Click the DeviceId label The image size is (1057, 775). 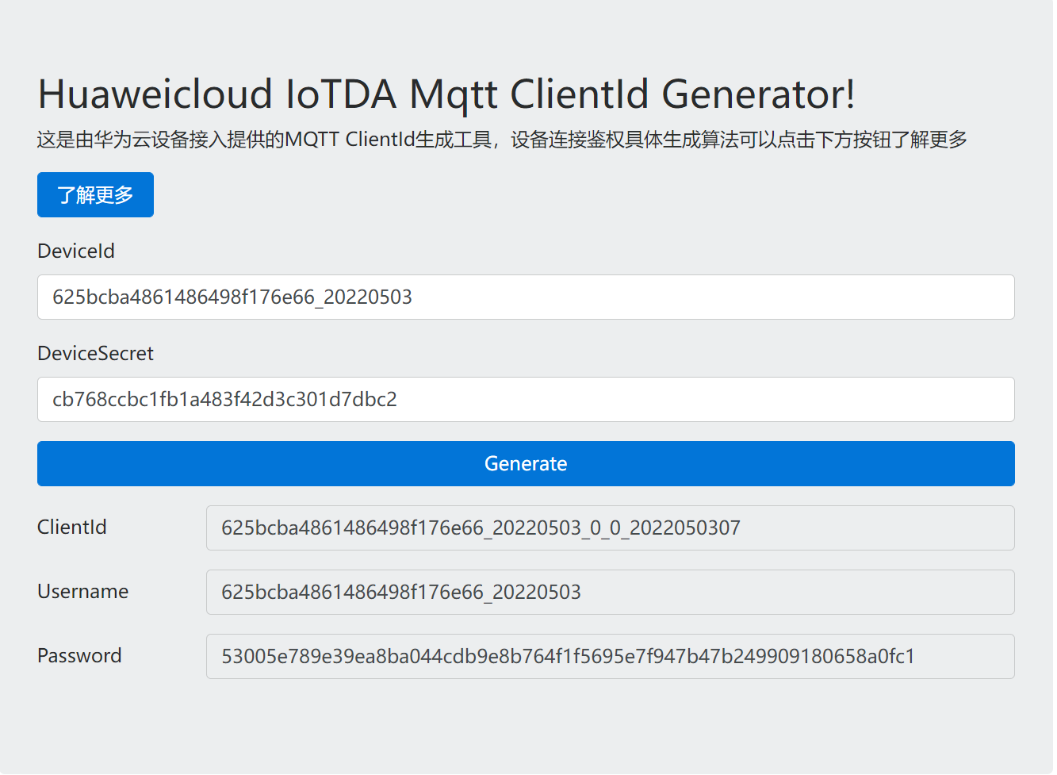[76, 251]
